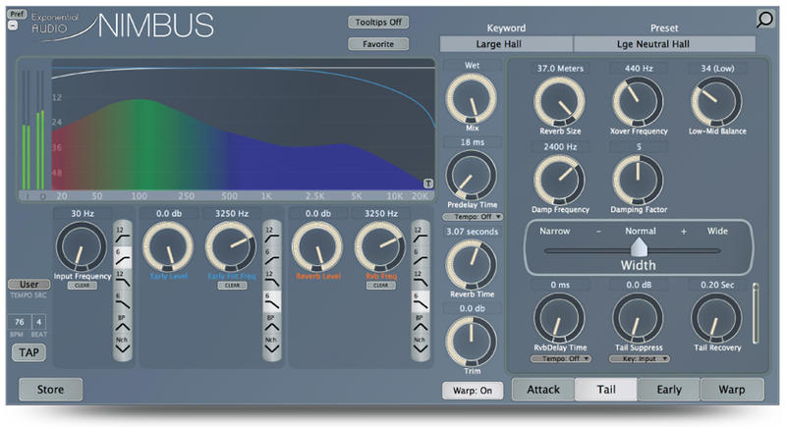Choose the bandpass filter shape for Early
Image resolution: width=786 pixels, height=427 pixels.
pyautogui.click(x=272, y=323)
